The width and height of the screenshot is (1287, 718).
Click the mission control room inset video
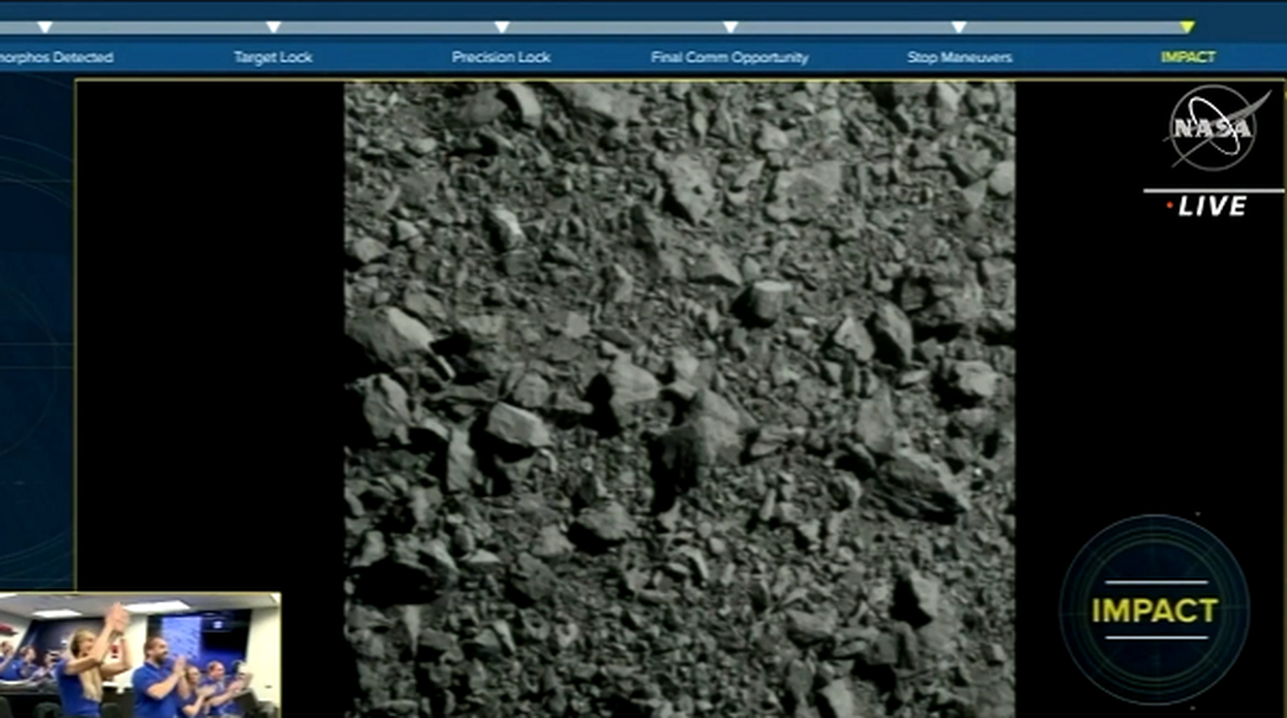(140, 655)
